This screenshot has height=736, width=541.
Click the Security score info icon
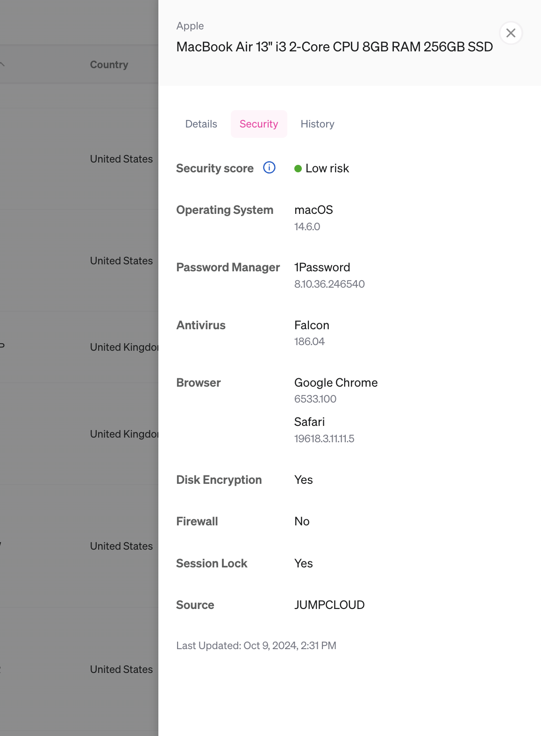click(x=269, y=168)
